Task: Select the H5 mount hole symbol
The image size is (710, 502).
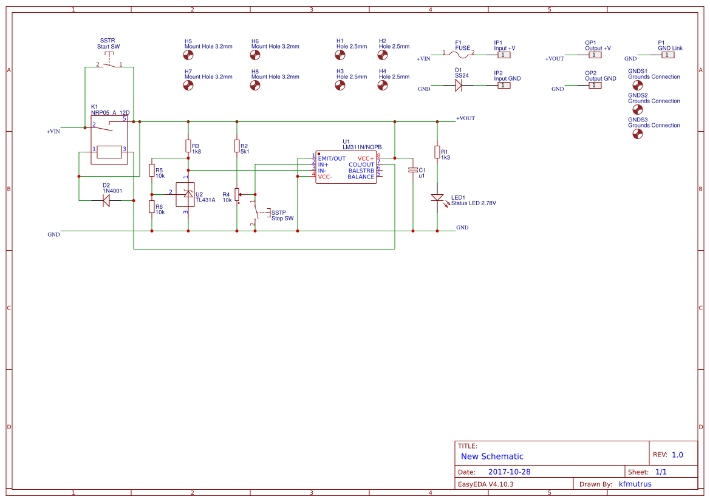Action: click(x=188, y=55)
